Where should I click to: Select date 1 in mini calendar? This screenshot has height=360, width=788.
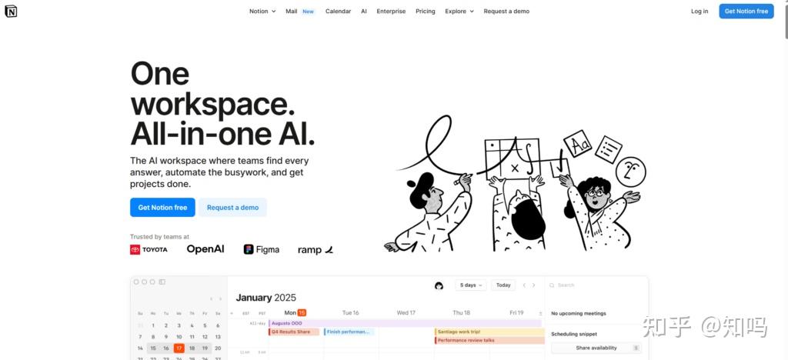click(153, 325)
